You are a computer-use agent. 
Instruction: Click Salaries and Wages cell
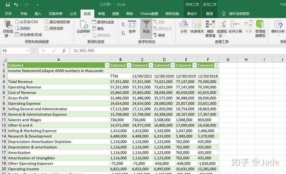click(x=58, y=120)
